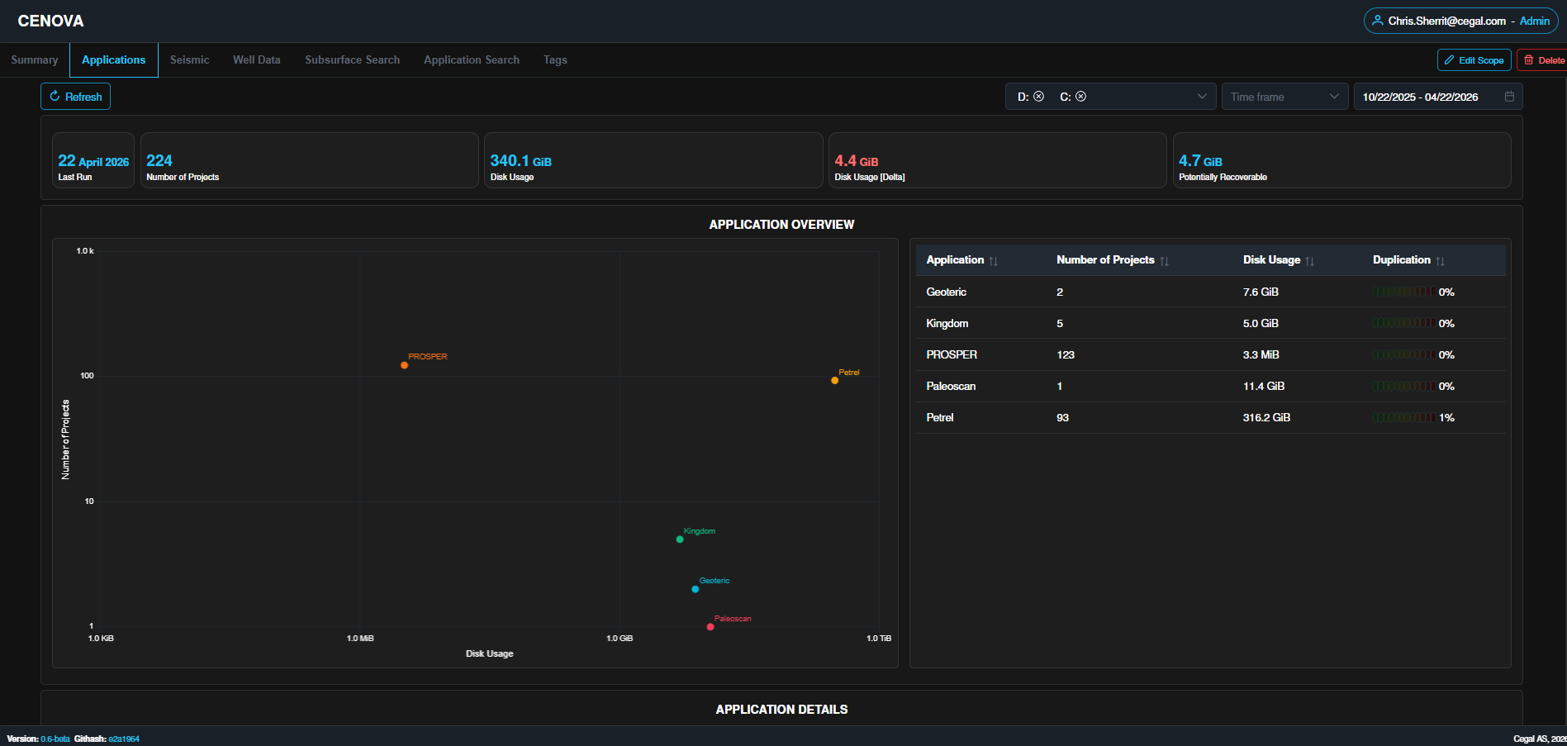Sort by Number of Projects column
This screenshot has height=746, width=1567.
1164,261
